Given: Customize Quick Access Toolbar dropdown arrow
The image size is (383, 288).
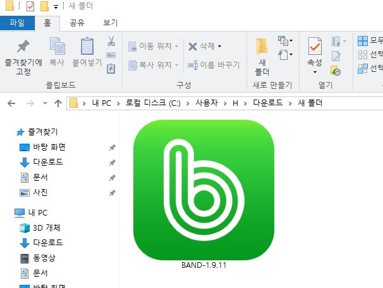Looking at the screenshot, I should 56,7.
